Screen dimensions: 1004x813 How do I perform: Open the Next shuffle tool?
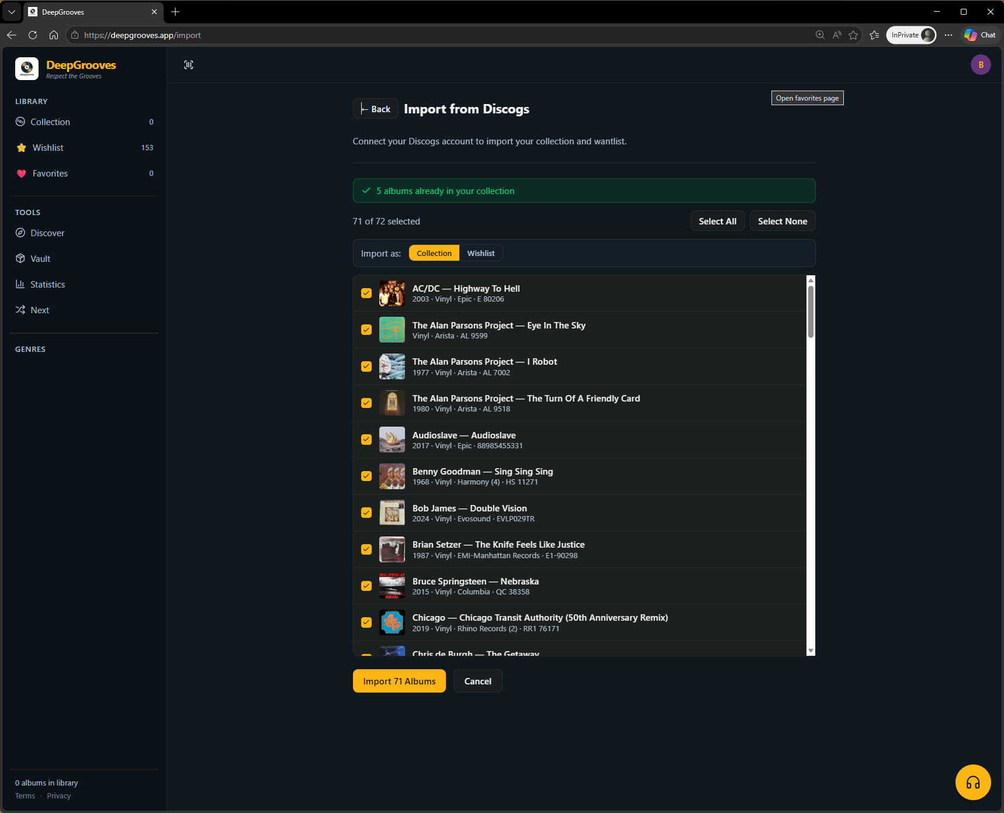point(84,310)
